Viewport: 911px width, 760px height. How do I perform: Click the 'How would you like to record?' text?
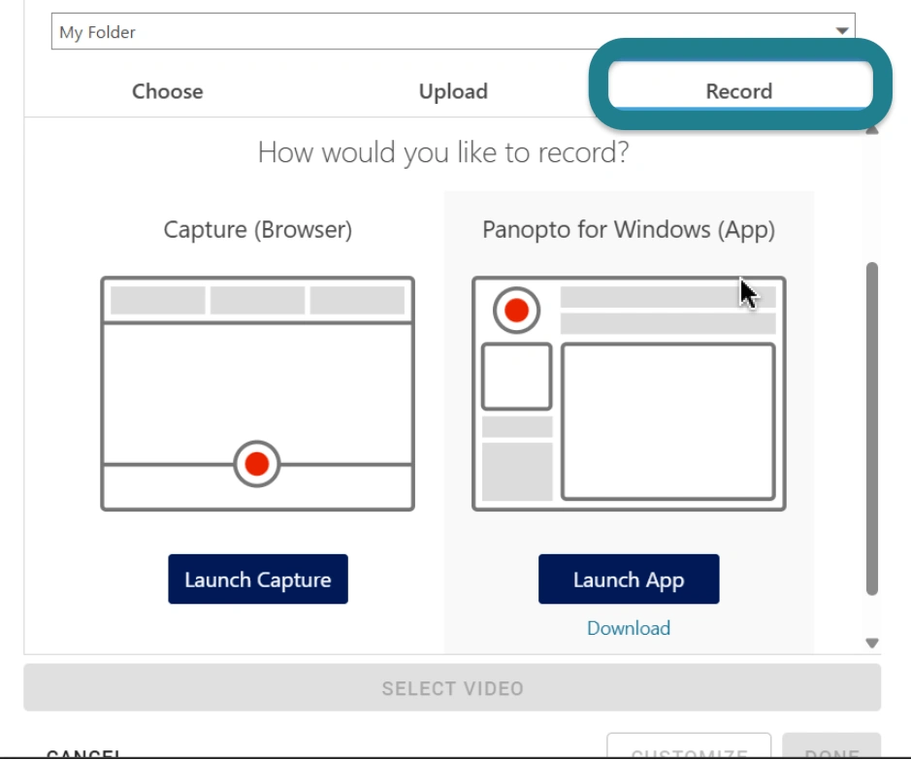click(x=443, y=152)
